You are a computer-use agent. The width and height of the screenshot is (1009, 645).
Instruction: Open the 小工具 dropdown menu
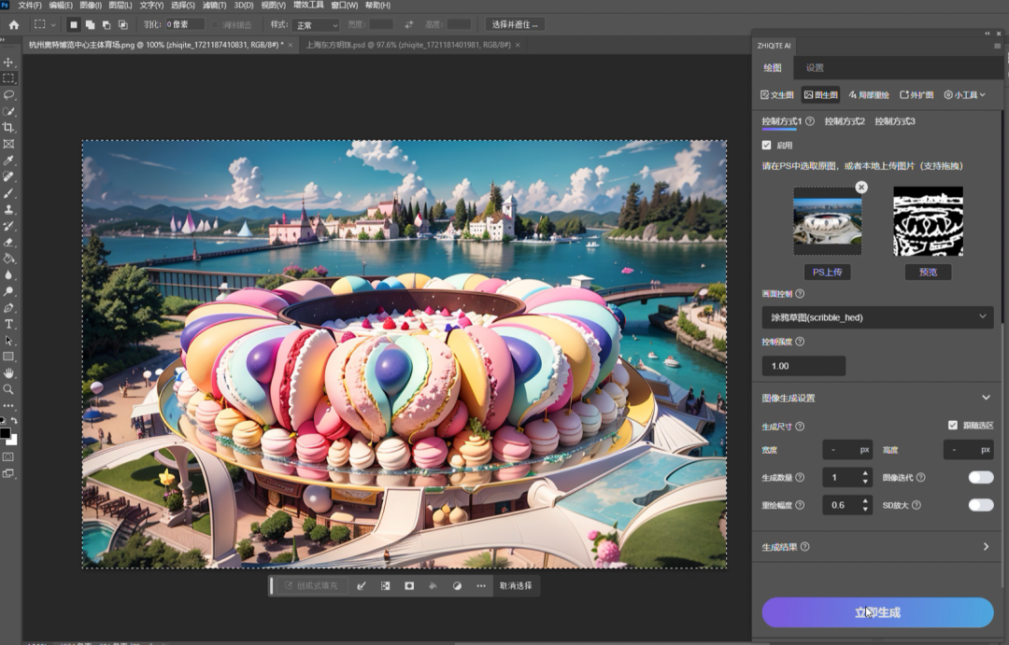pos(964,95)
